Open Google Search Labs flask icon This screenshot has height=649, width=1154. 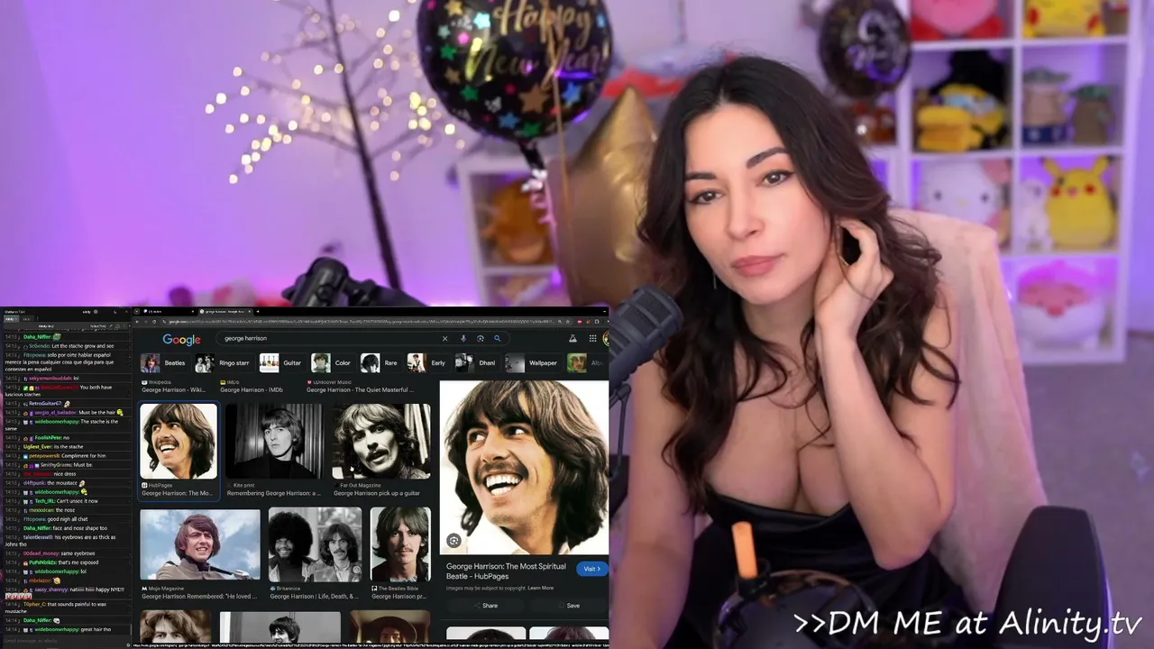pyautogui.click(x=572, y=339)
